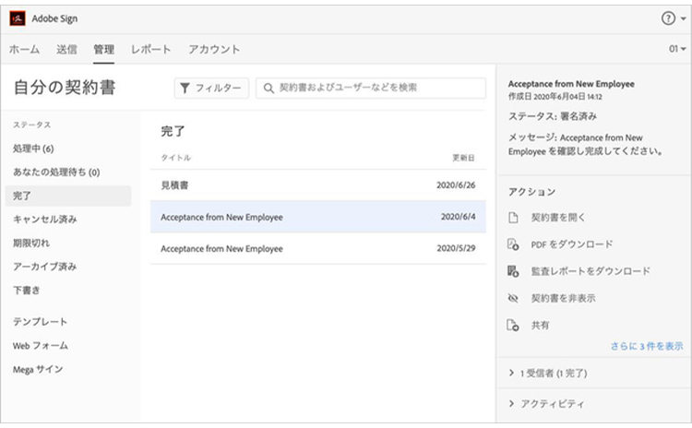The width and height of the screenshot is (692, 428).
Task: Open the レポート tab
Action: pos(151,50)
